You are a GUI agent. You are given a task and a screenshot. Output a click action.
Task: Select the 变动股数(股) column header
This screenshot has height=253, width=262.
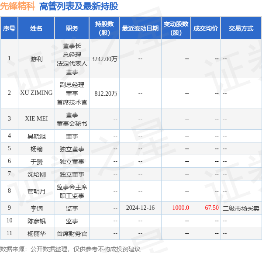point(176,28)
